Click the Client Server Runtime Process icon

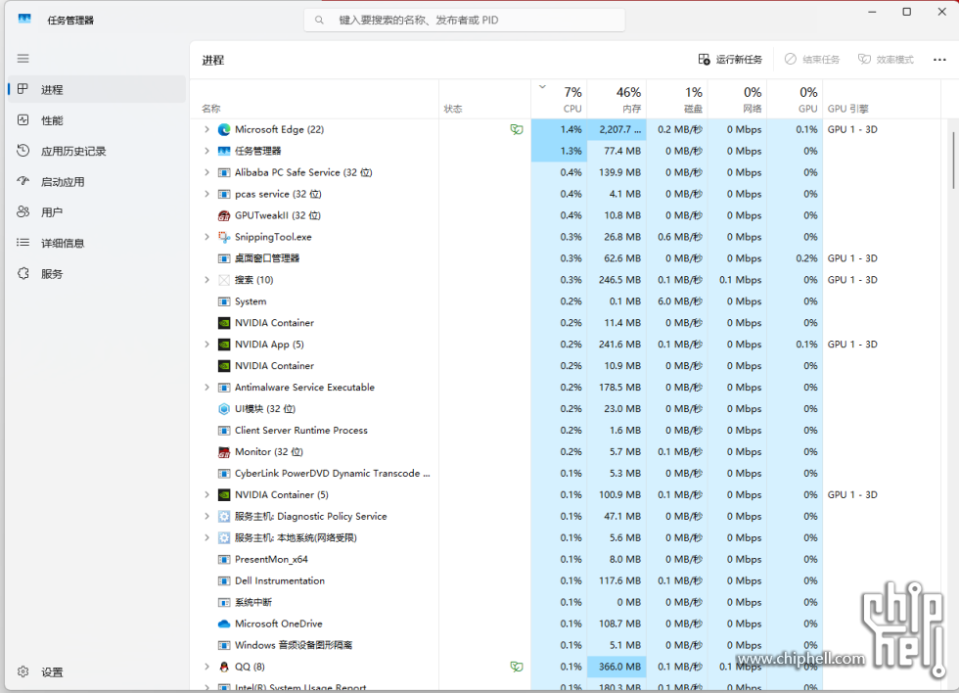[224, 430]
